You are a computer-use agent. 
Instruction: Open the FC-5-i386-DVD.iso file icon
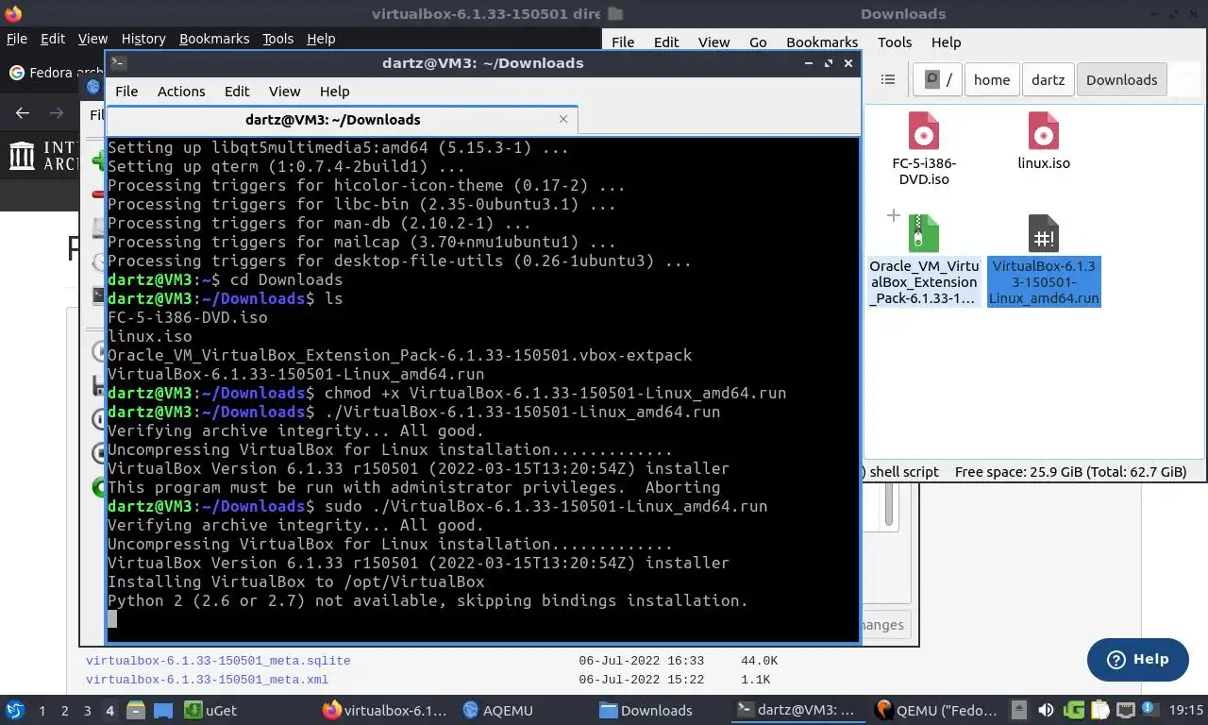923,131
